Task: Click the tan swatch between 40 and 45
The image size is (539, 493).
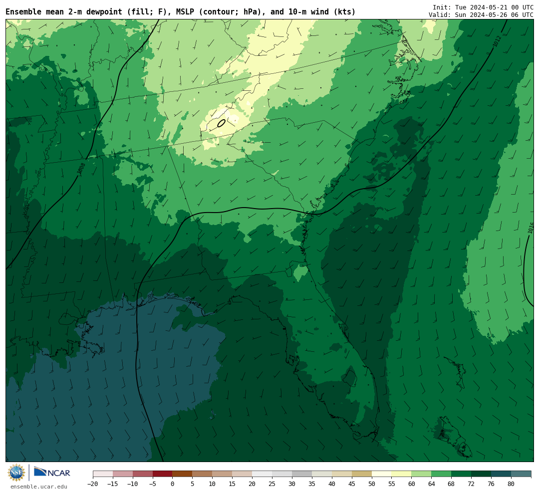Action: coord(342,474)
